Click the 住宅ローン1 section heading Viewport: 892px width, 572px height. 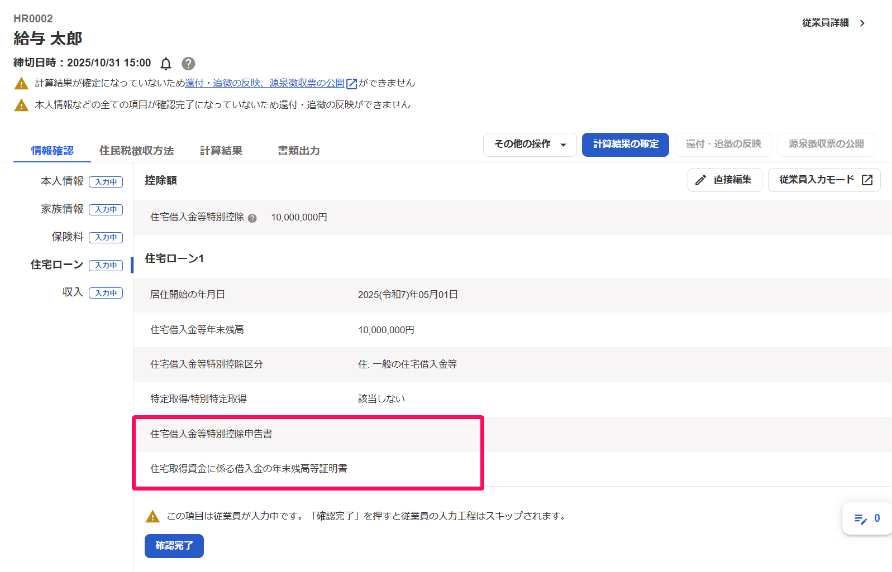tap(174, 258)
